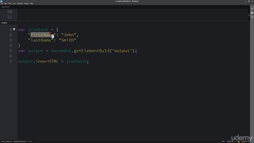The height and width of the screenshot is (143, 254).
Task: Click the JavaScript language dropdown in status bar
Action: [231, 141]
